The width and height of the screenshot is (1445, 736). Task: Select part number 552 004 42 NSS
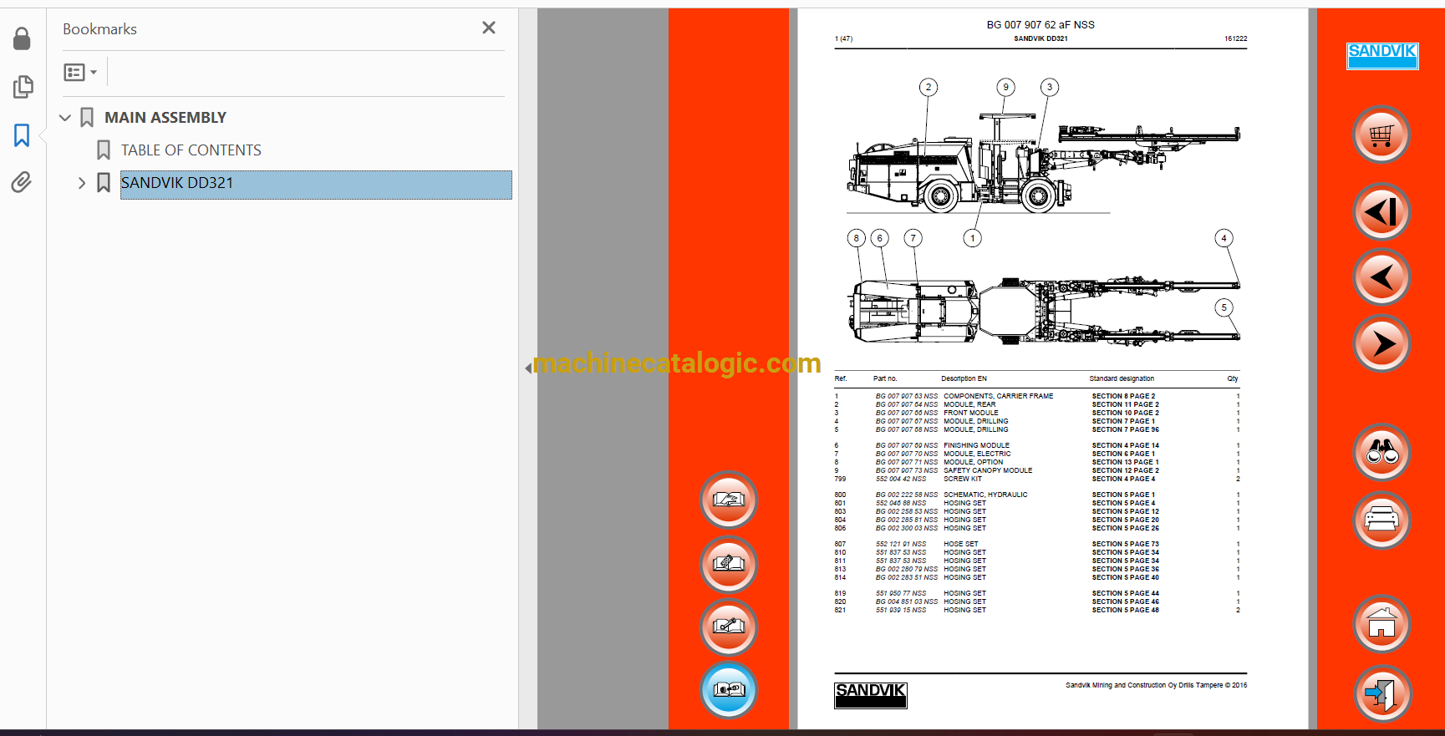click(x=901, y=479)
